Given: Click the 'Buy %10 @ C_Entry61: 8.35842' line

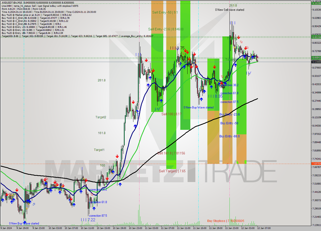Looking at the screenshot, I should [x=35, y=21].
